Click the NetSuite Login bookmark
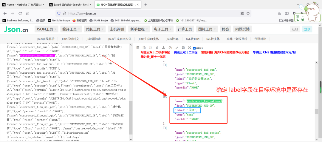Viewport: 322px width, 142px height. 59,20
